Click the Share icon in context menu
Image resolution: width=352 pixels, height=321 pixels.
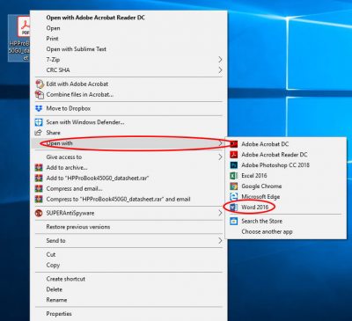tap(39, 133)
